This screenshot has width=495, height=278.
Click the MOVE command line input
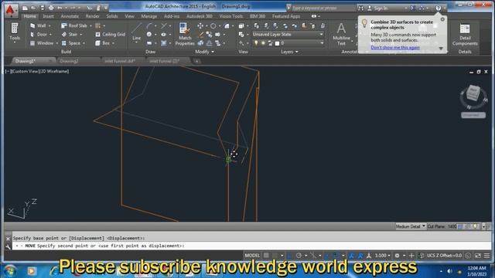pyautogui.click(x=251, y=246)
